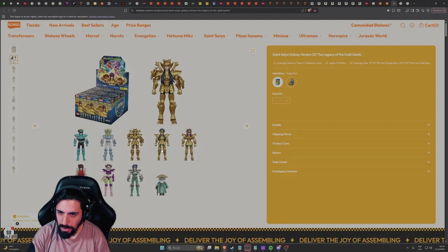Close the floating gift widget with X

pos(17,224)
